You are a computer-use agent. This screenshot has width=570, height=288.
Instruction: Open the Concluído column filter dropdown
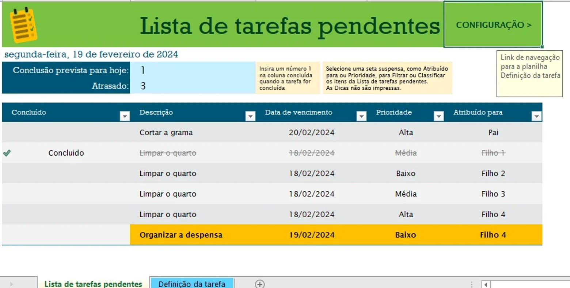[125, 116]
